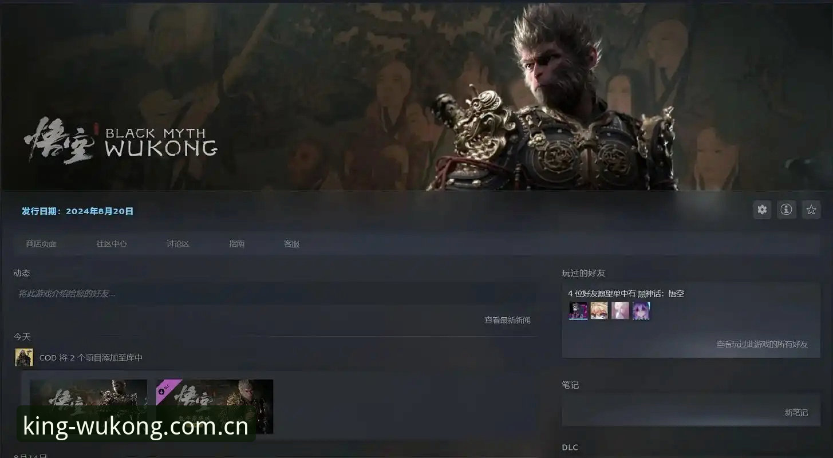
Task: Open the 指南 guides tab
Action: tap(237, 244)
